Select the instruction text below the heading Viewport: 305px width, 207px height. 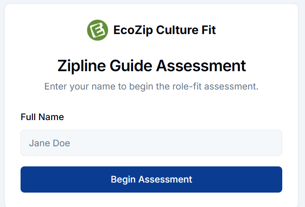151,86
